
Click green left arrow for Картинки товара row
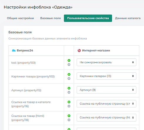[69, 74]
